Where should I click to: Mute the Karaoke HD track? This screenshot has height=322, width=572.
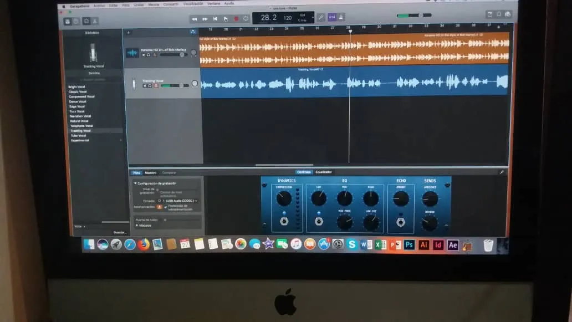pyautogui.click(x=144, y=55)
